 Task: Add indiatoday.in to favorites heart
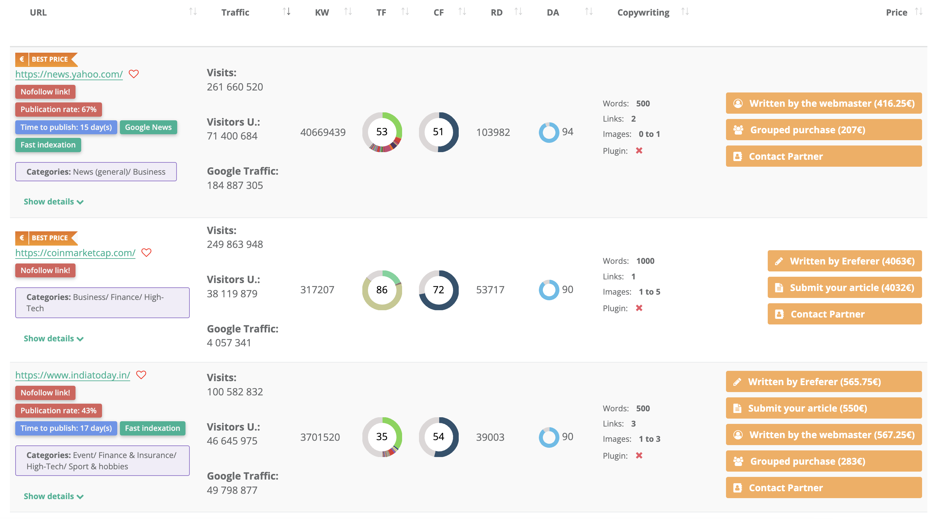click(x=141, y=375)
